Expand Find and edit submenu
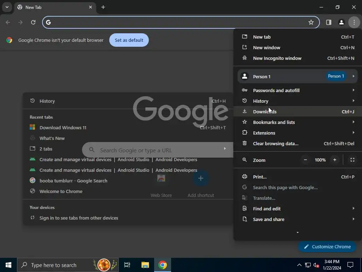The height and width of the screenshot is (272, 362). click(298, 209)
